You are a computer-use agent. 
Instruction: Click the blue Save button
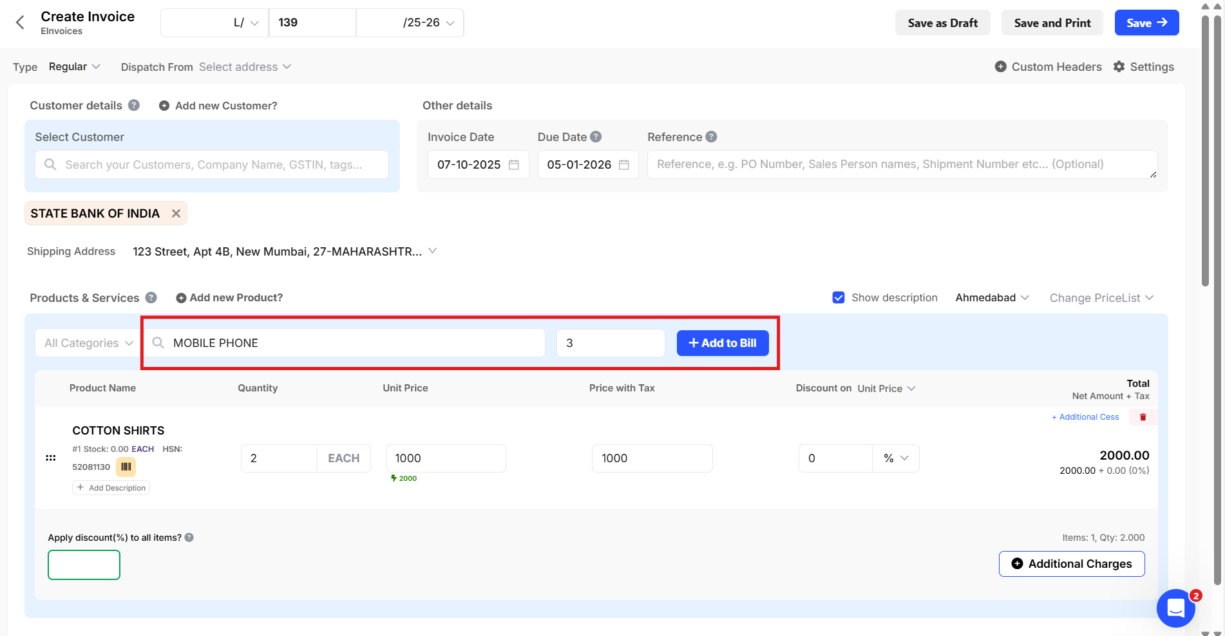pos(1147,23)
